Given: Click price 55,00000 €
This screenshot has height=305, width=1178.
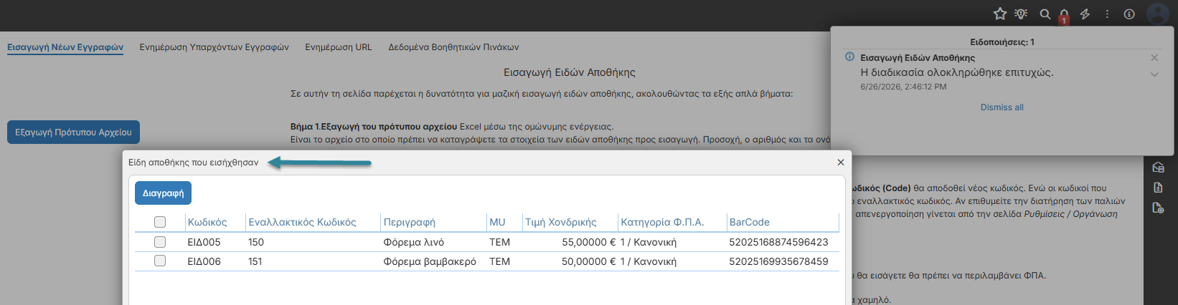Looking at the screenshot, I should [588, 242].
